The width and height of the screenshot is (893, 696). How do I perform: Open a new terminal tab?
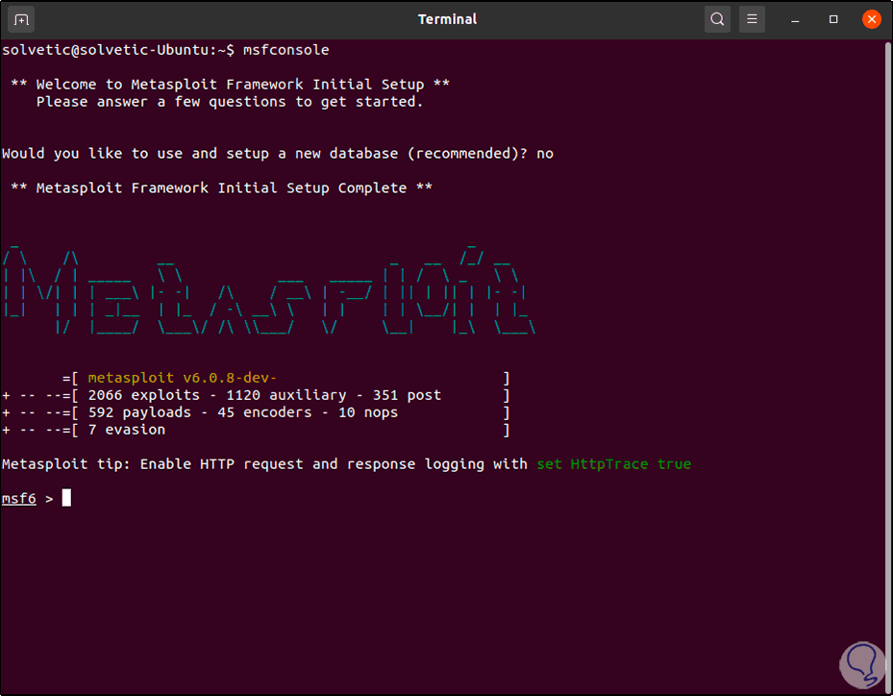(21, 20)
